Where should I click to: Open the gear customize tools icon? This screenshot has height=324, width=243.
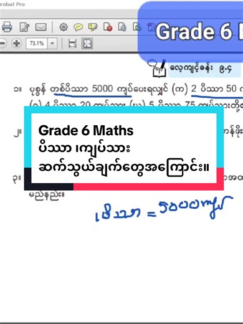[x=64, y=27]
